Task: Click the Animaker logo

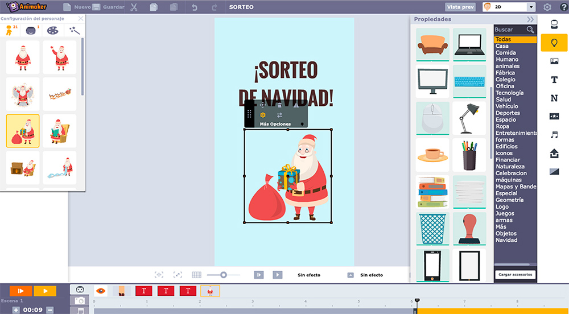Action: (x=27, y=7)
